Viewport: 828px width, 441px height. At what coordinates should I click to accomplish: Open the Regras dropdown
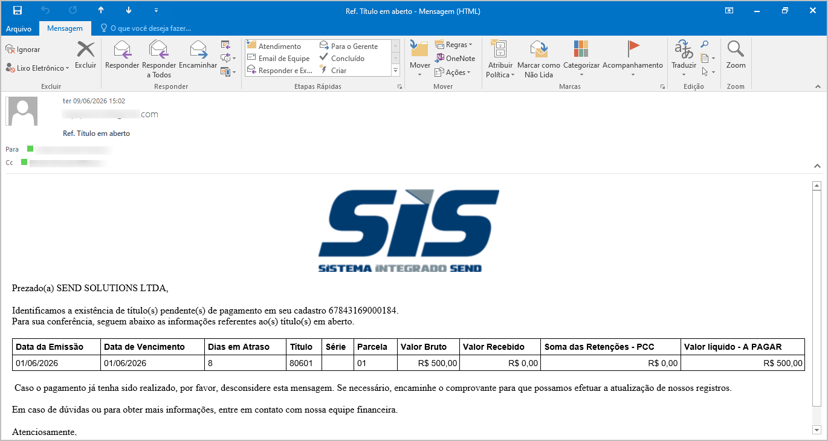pyautogui.click(x=453, y=45)
